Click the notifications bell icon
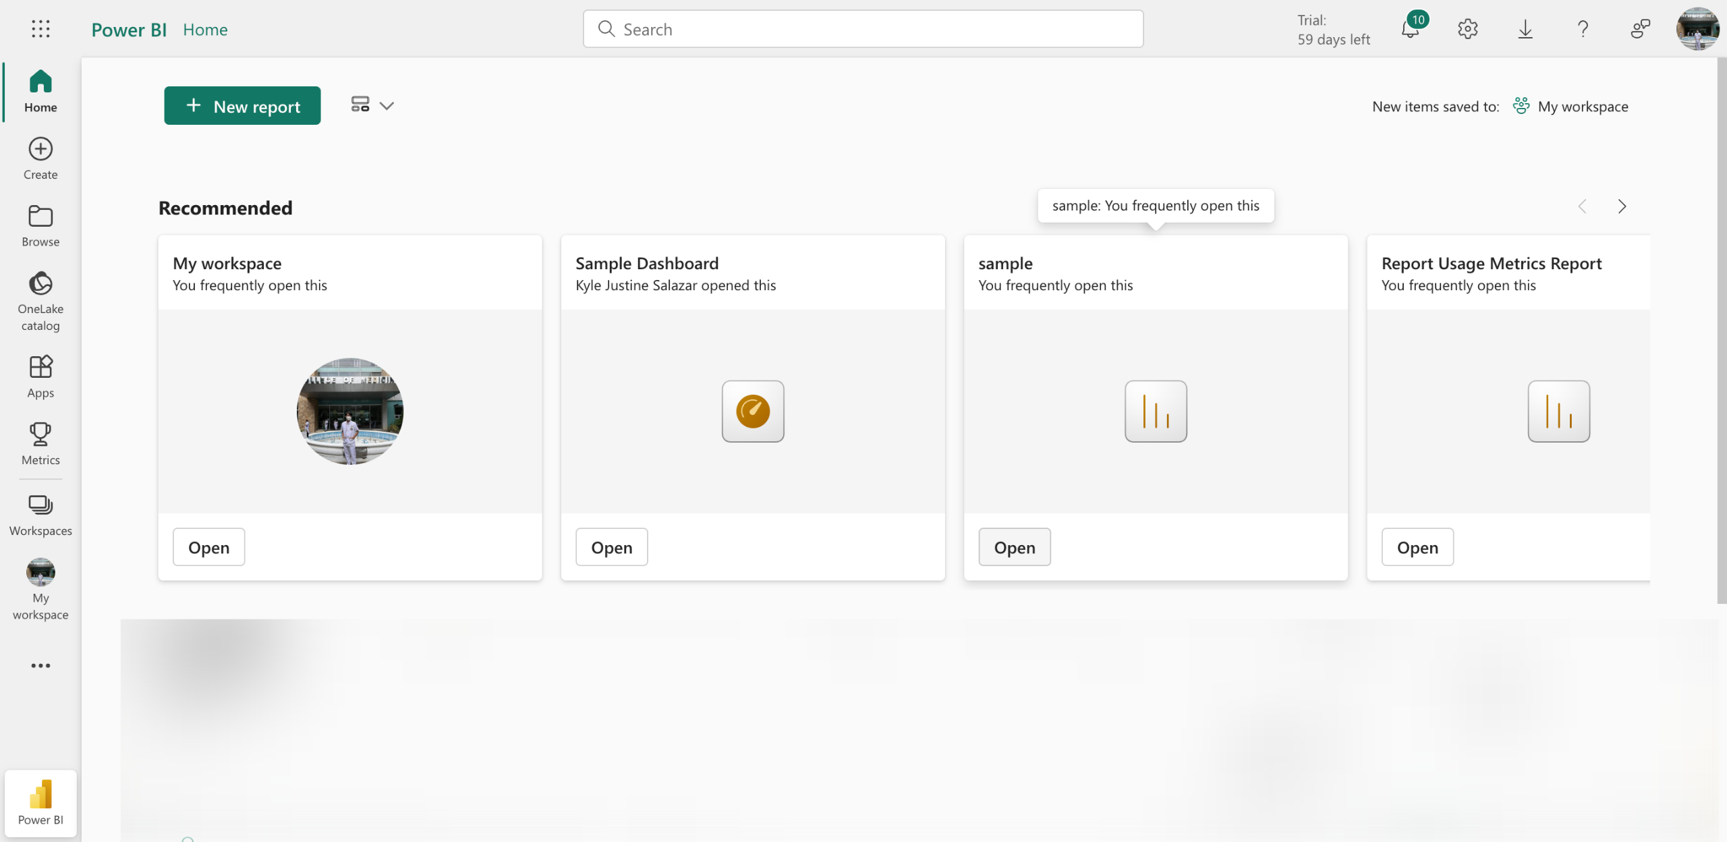 pos(1410,30)
